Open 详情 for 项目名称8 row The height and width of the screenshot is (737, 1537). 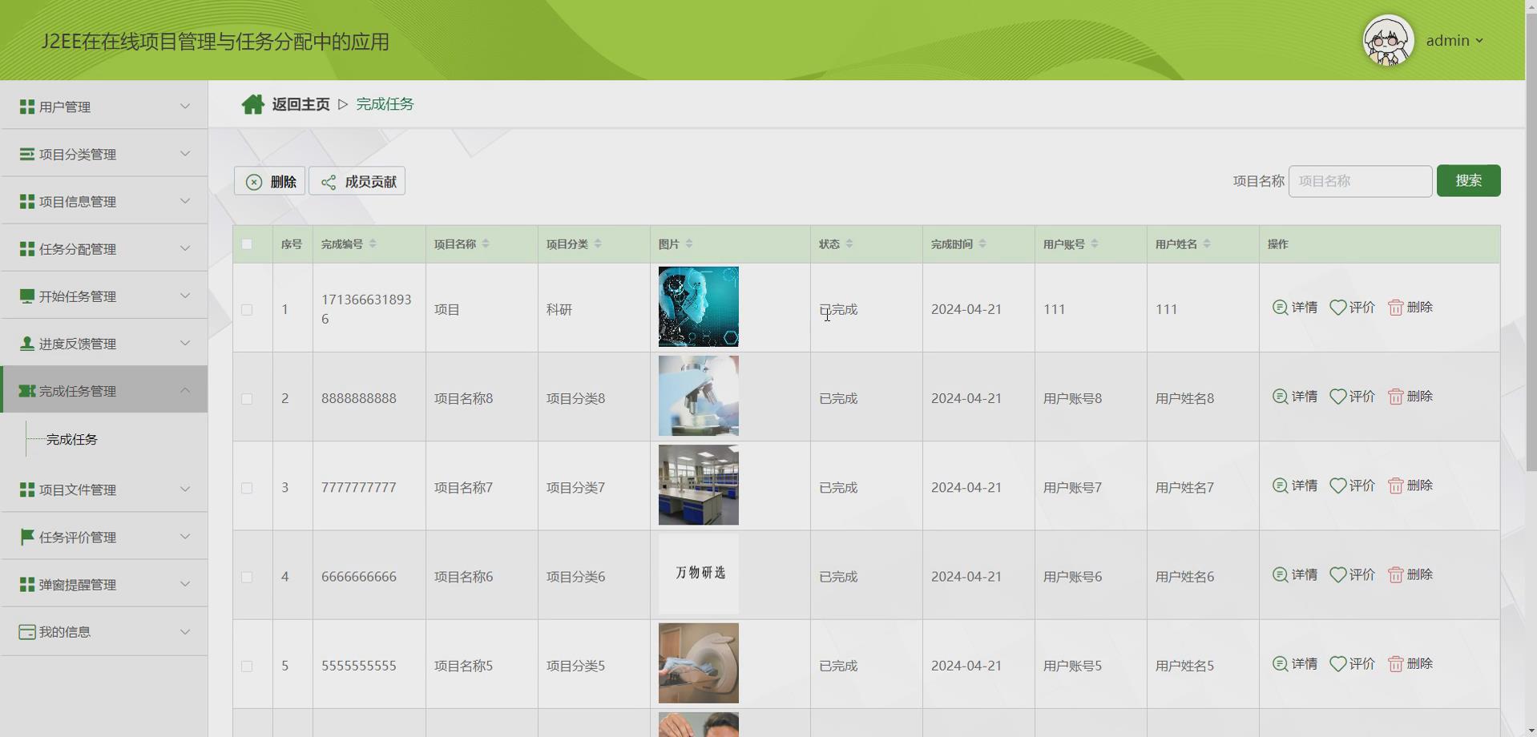pyautogui.click(x=1295, y=397)
